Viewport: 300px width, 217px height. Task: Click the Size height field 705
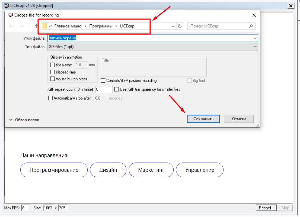pos(63,208)
